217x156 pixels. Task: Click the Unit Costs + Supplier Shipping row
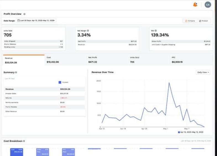(181, 45)
